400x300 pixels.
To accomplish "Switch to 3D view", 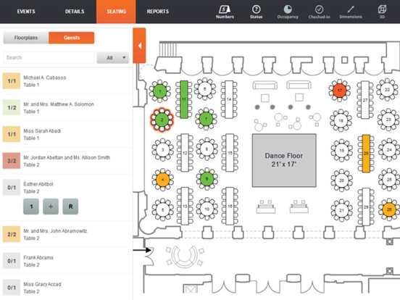I will (x=382, y=12).
